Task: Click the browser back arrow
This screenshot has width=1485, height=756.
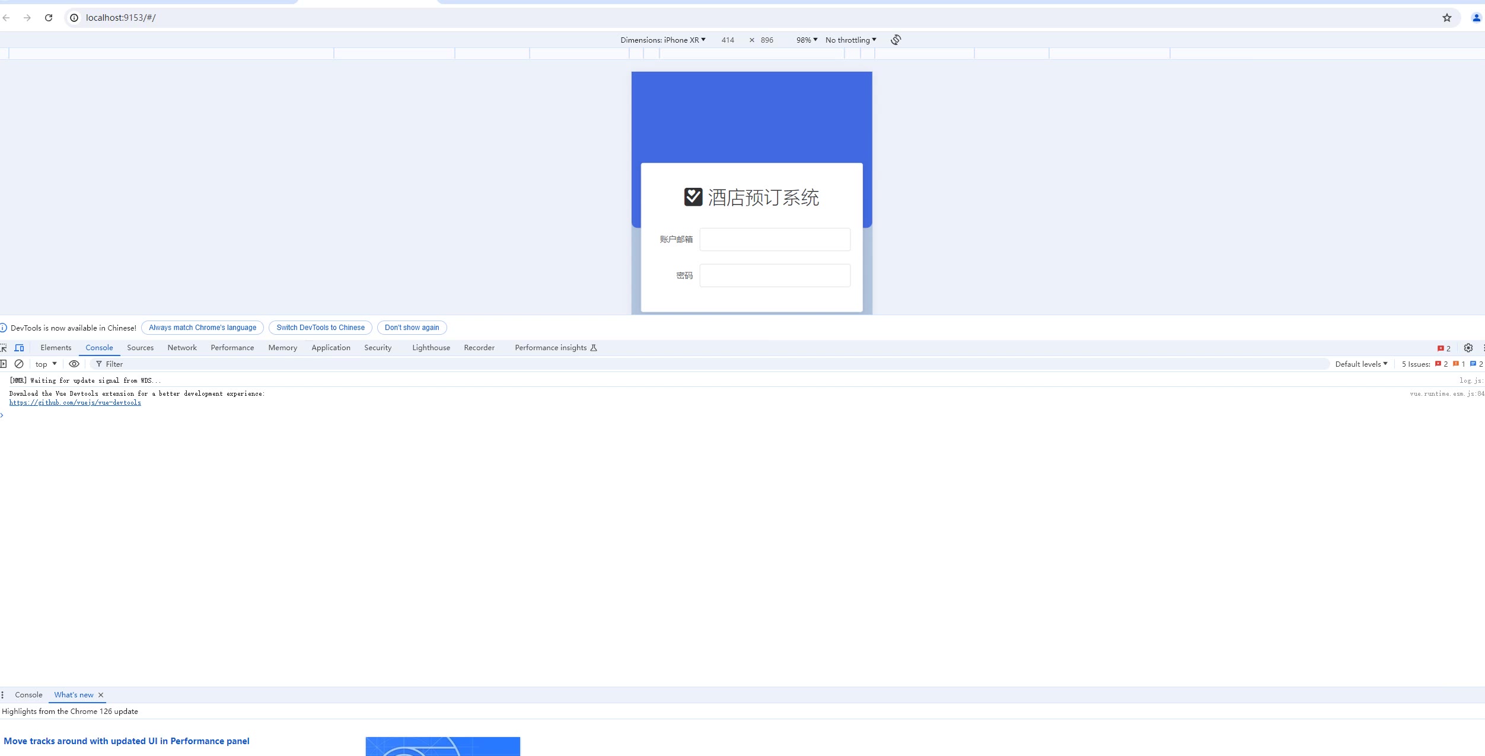Action: pos(7,18)
